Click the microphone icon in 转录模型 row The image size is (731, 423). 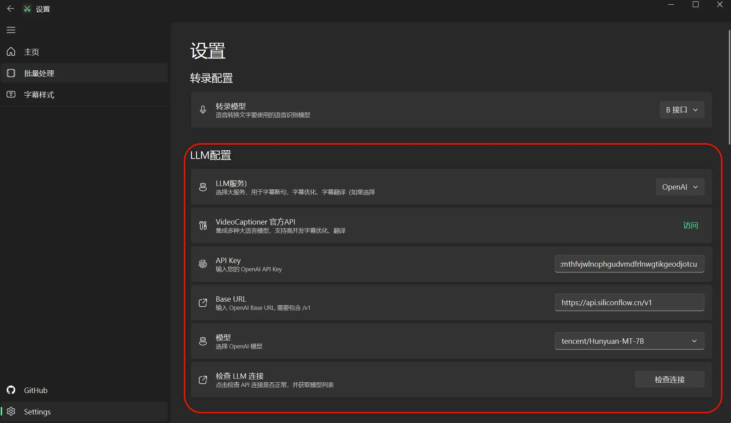click(203, 110)
